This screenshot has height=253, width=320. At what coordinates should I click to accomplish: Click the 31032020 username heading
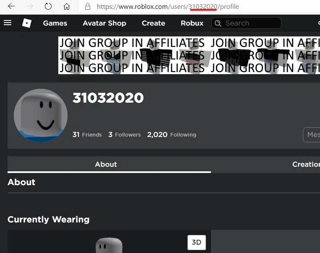(108, 98)
